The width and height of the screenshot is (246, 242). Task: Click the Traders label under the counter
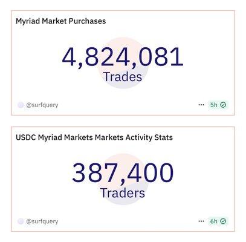[x=123, y=193]
